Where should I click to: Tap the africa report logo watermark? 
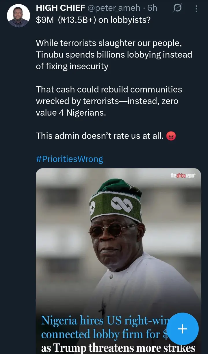(183, 176)
